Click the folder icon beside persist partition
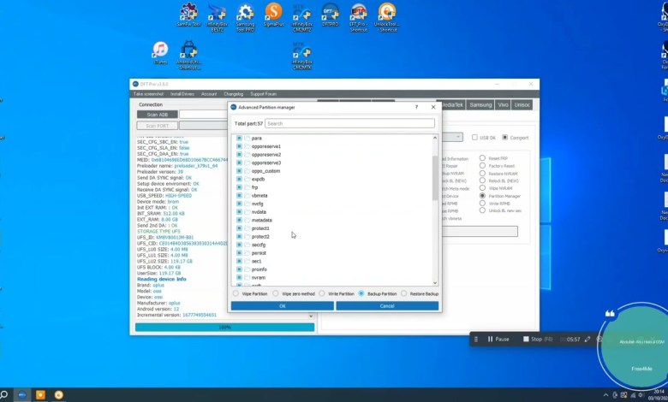668x402 pixels. click(248, 252)
